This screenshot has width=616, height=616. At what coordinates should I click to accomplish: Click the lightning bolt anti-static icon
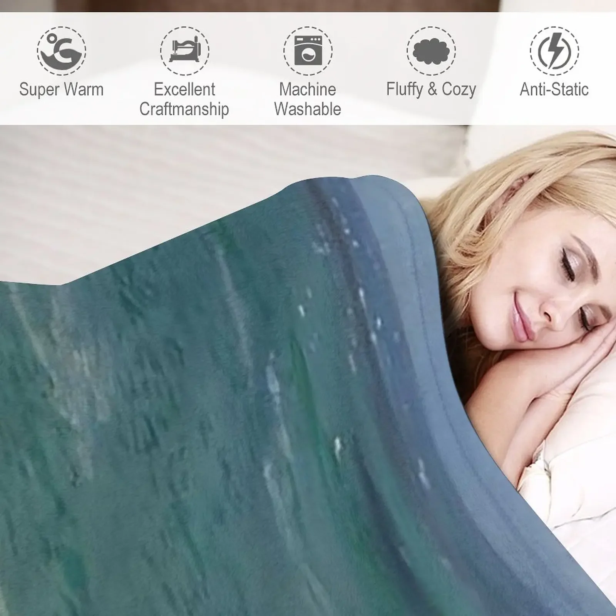pos(554,50)
